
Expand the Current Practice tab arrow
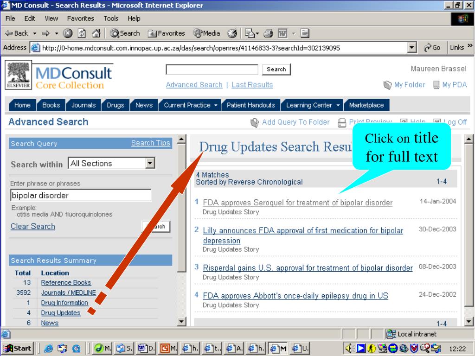216,105
